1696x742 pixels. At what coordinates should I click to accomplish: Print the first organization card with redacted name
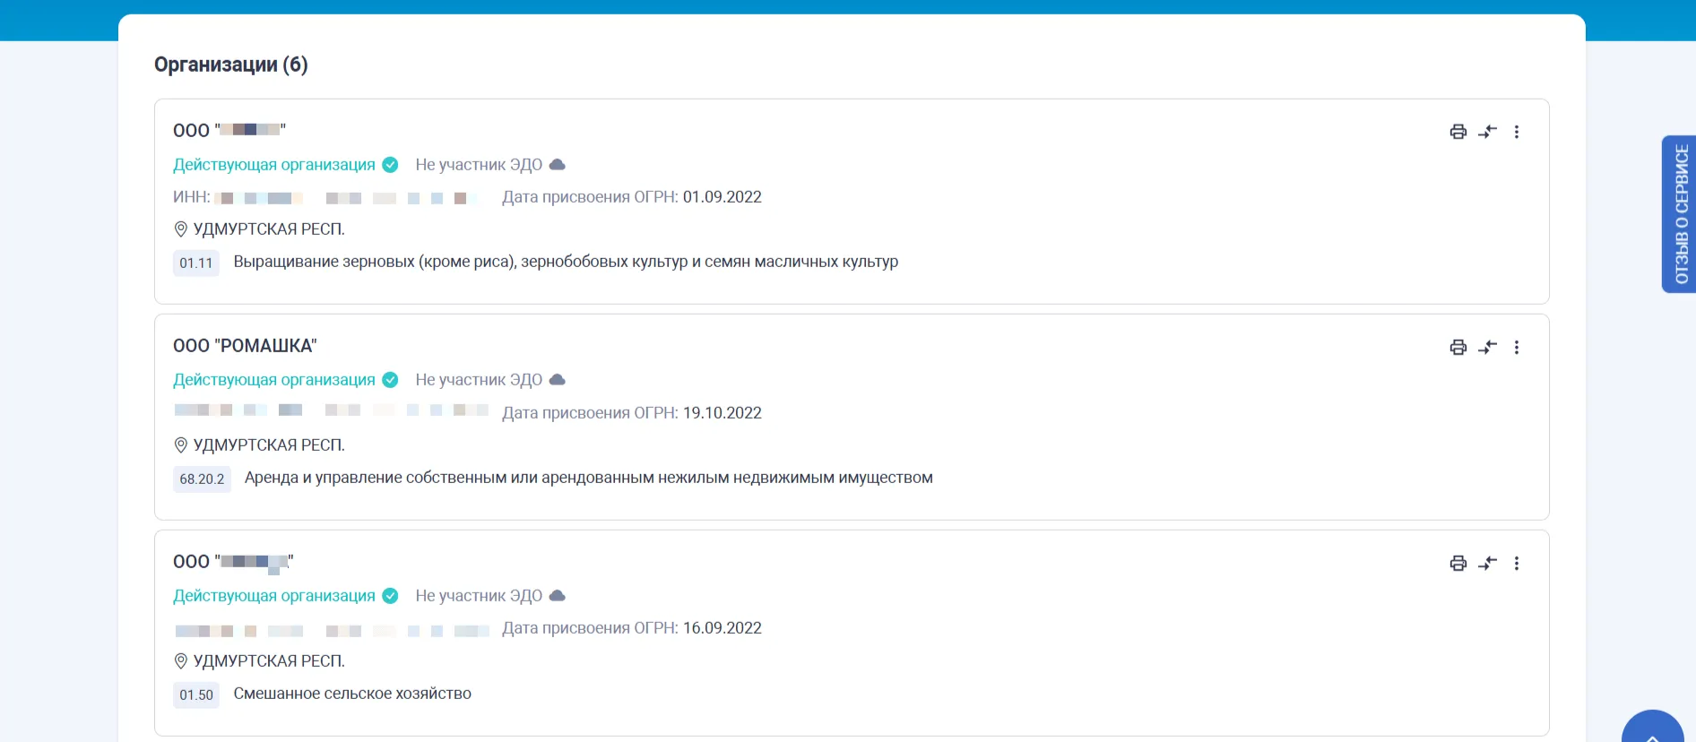(x=1458, y=132)
